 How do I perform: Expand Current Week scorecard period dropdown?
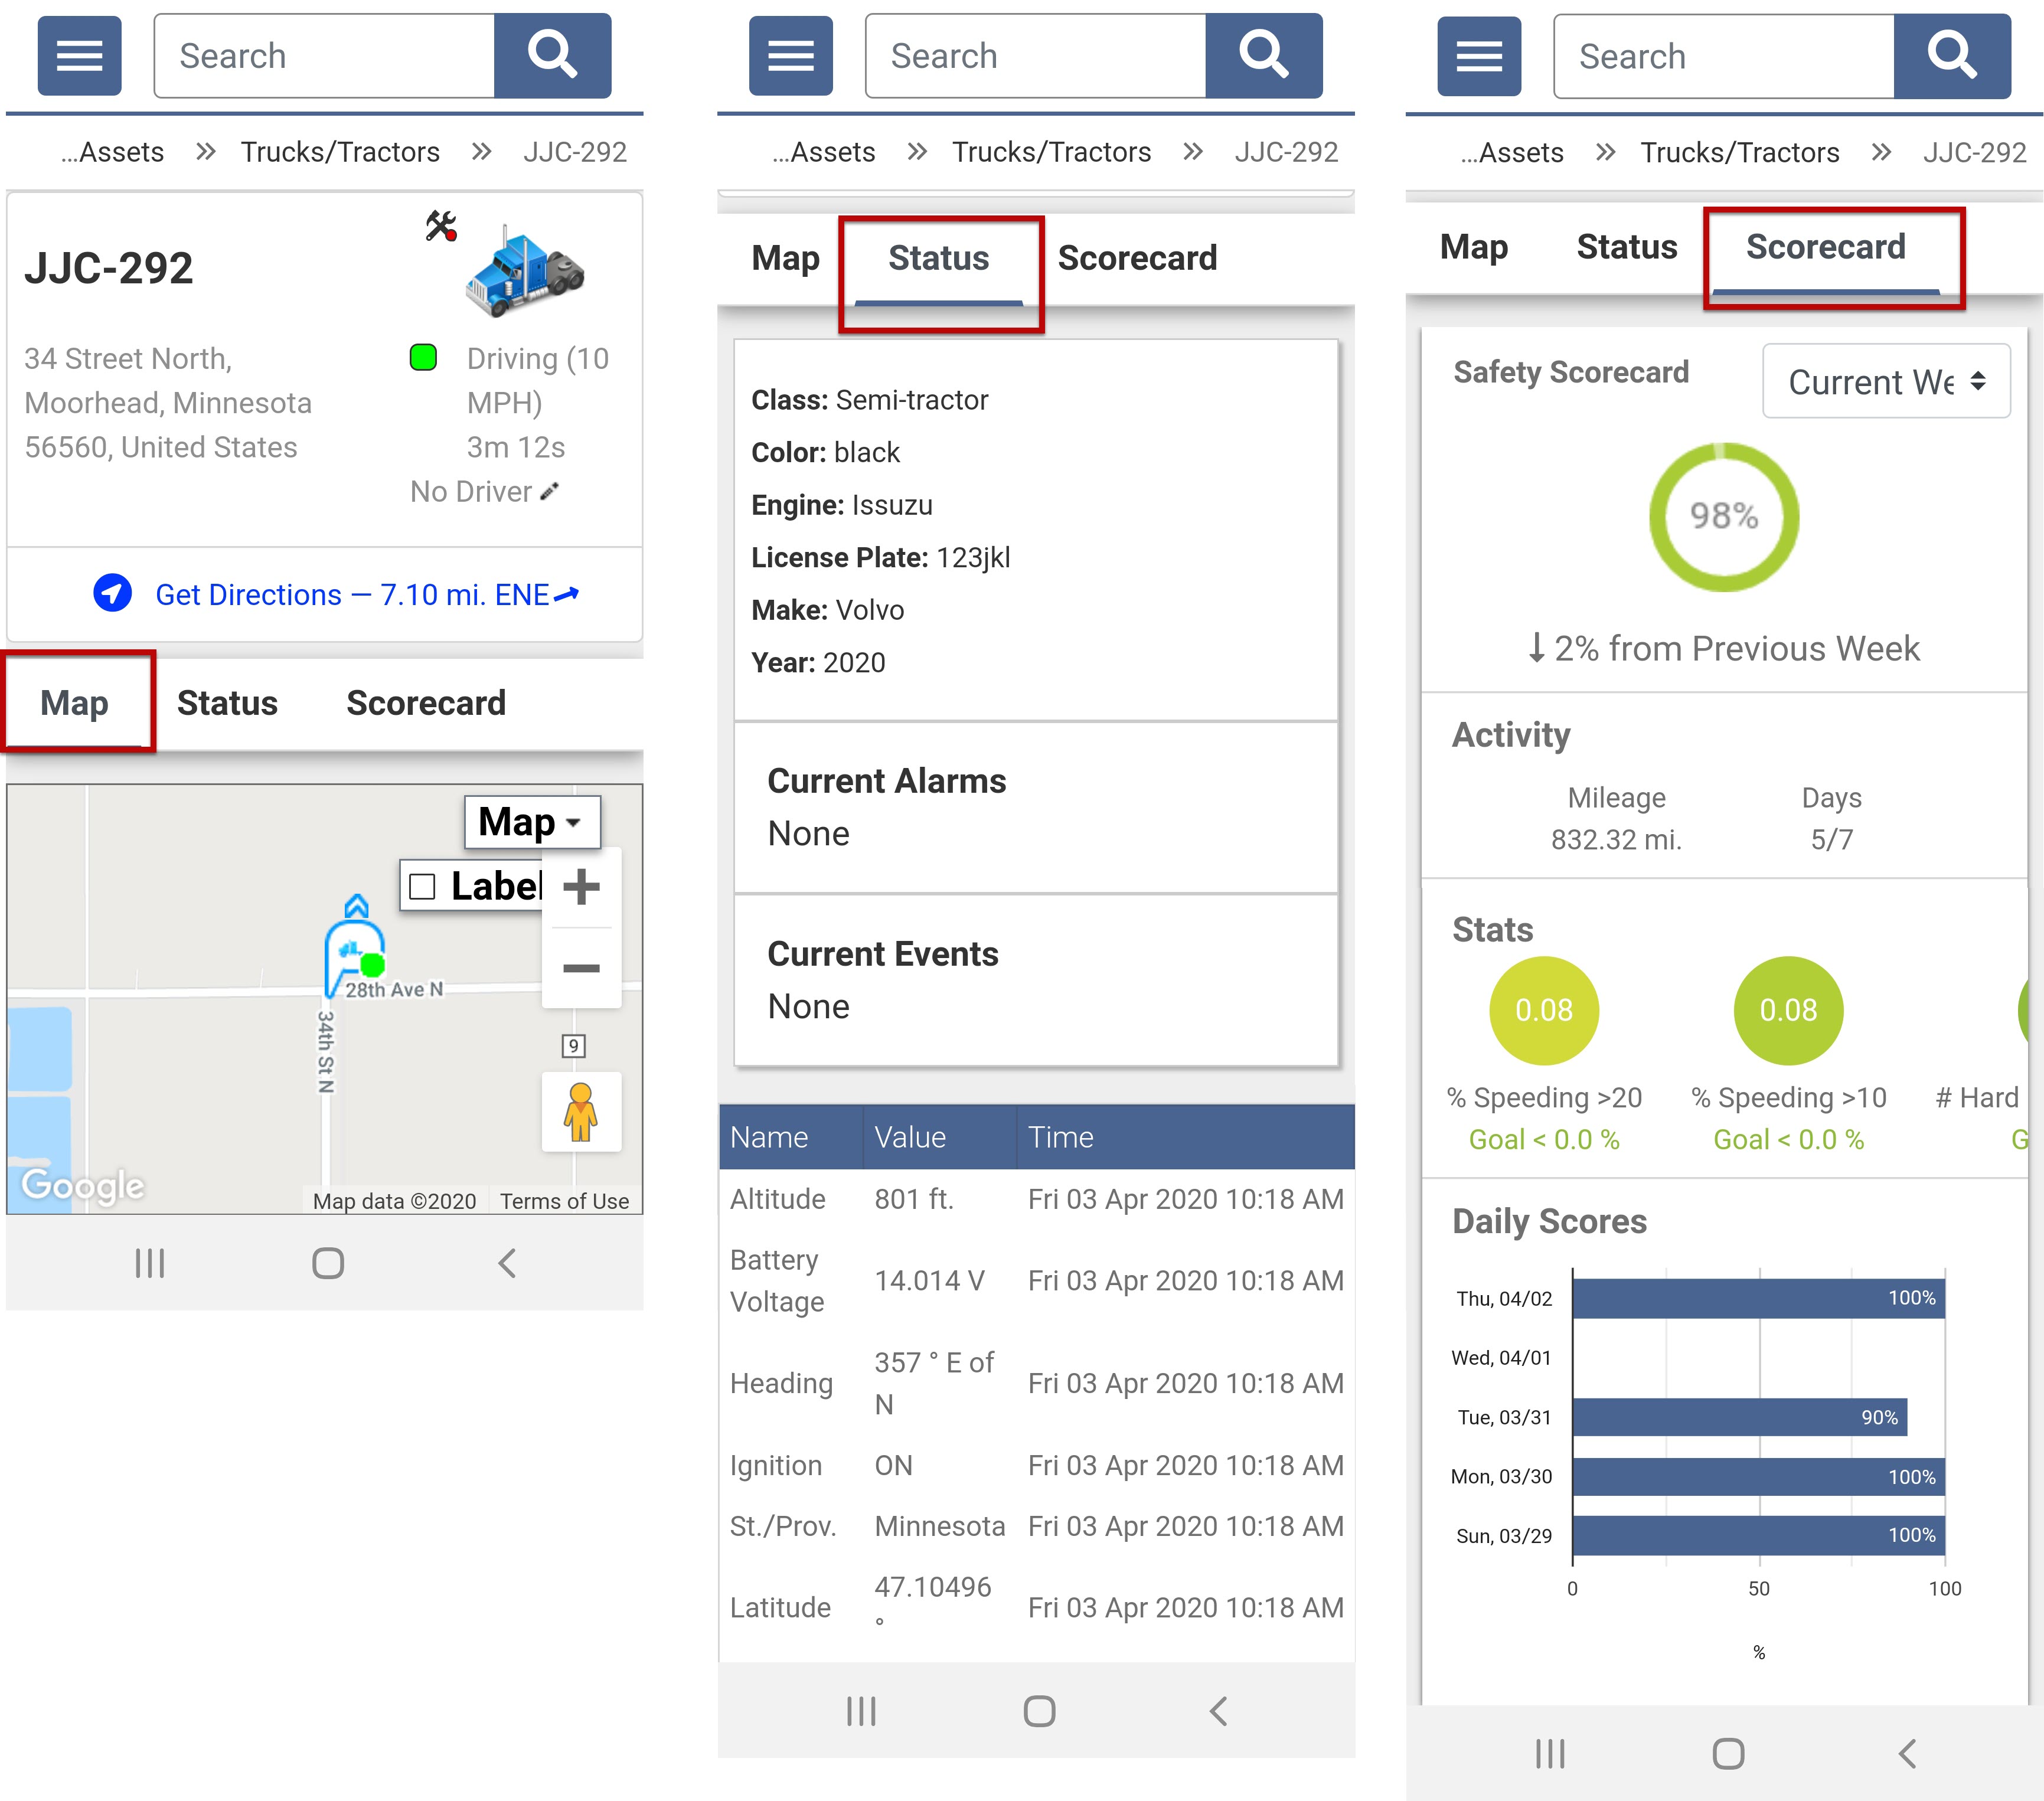tap(1885, 382)
